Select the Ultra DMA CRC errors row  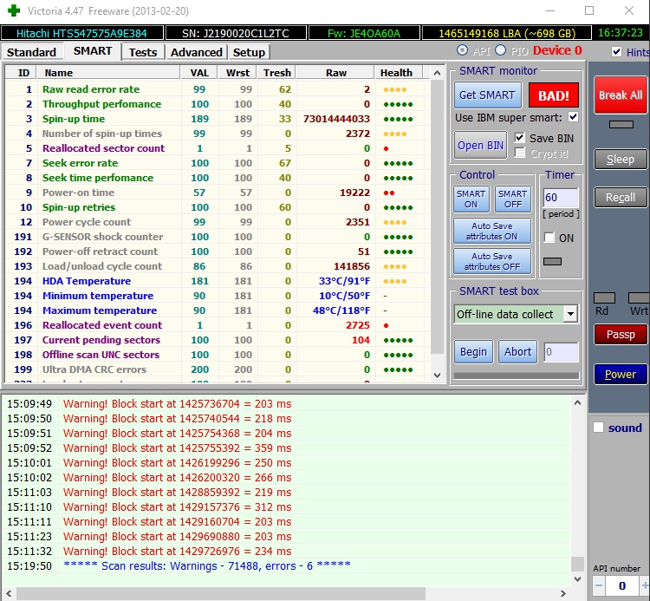coord(216,369)
